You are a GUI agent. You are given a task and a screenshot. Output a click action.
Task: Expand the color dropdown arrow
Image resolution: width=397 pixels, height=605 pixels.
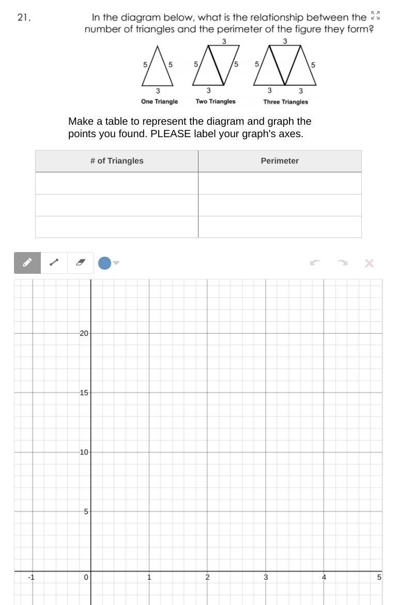116,263
